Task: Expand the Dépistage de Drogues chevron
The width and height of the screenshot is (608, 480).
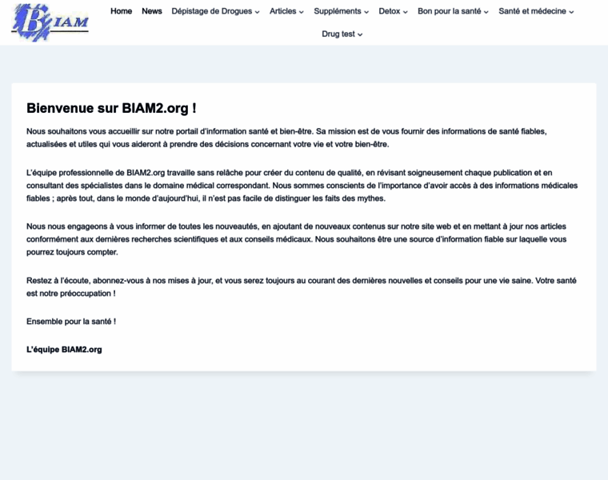Action: coord(257,12)
